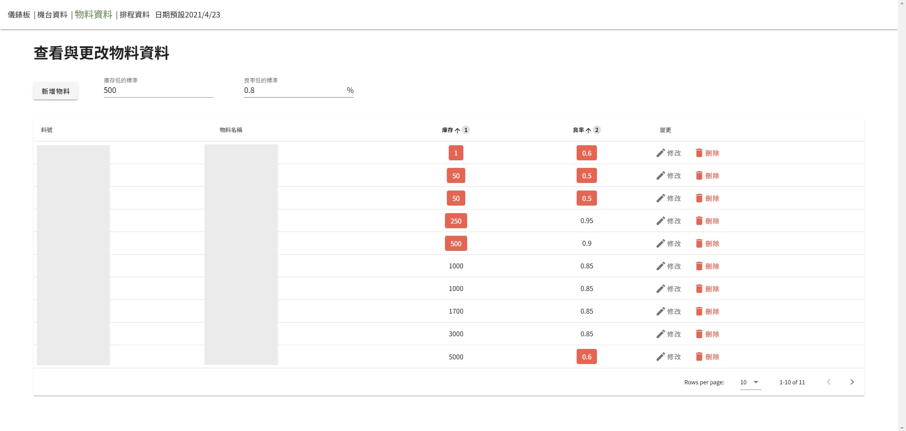The width and height of the screenshot is (906, 431).
Task: Click pencil edit icon for stock 3000 row
Action: pyautogui.click(x=661, y=334)
